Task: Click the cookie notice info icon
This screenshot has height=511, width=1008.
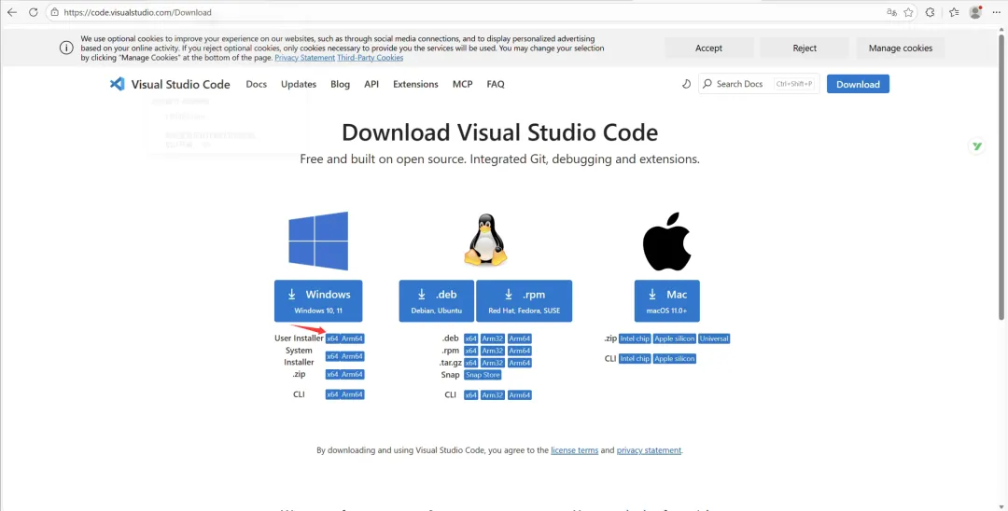Action: click(x=66, y=48)
